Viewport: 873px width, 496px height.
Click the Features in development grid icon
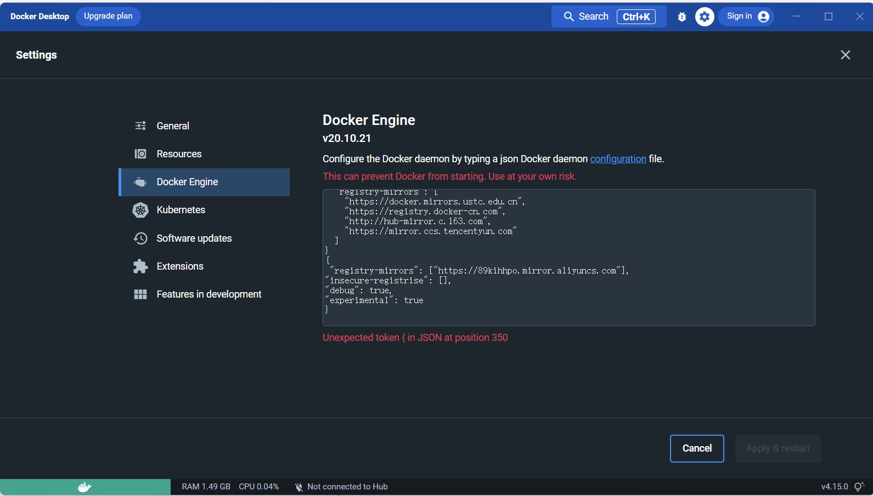(x=140, y=294)
